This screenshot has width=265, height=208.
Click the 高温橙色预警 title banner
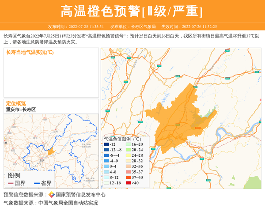coord(132,11)
